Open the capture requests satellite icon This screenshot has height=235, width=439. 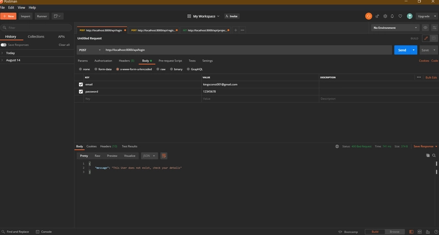click(377, 16)
